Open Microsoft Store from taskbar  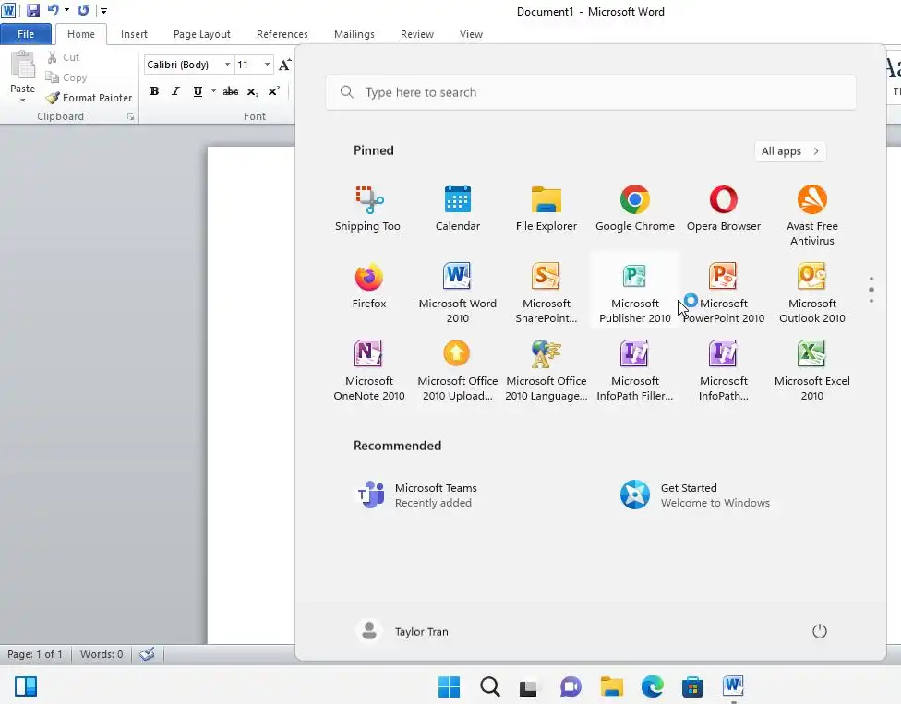tap(692, 686)
